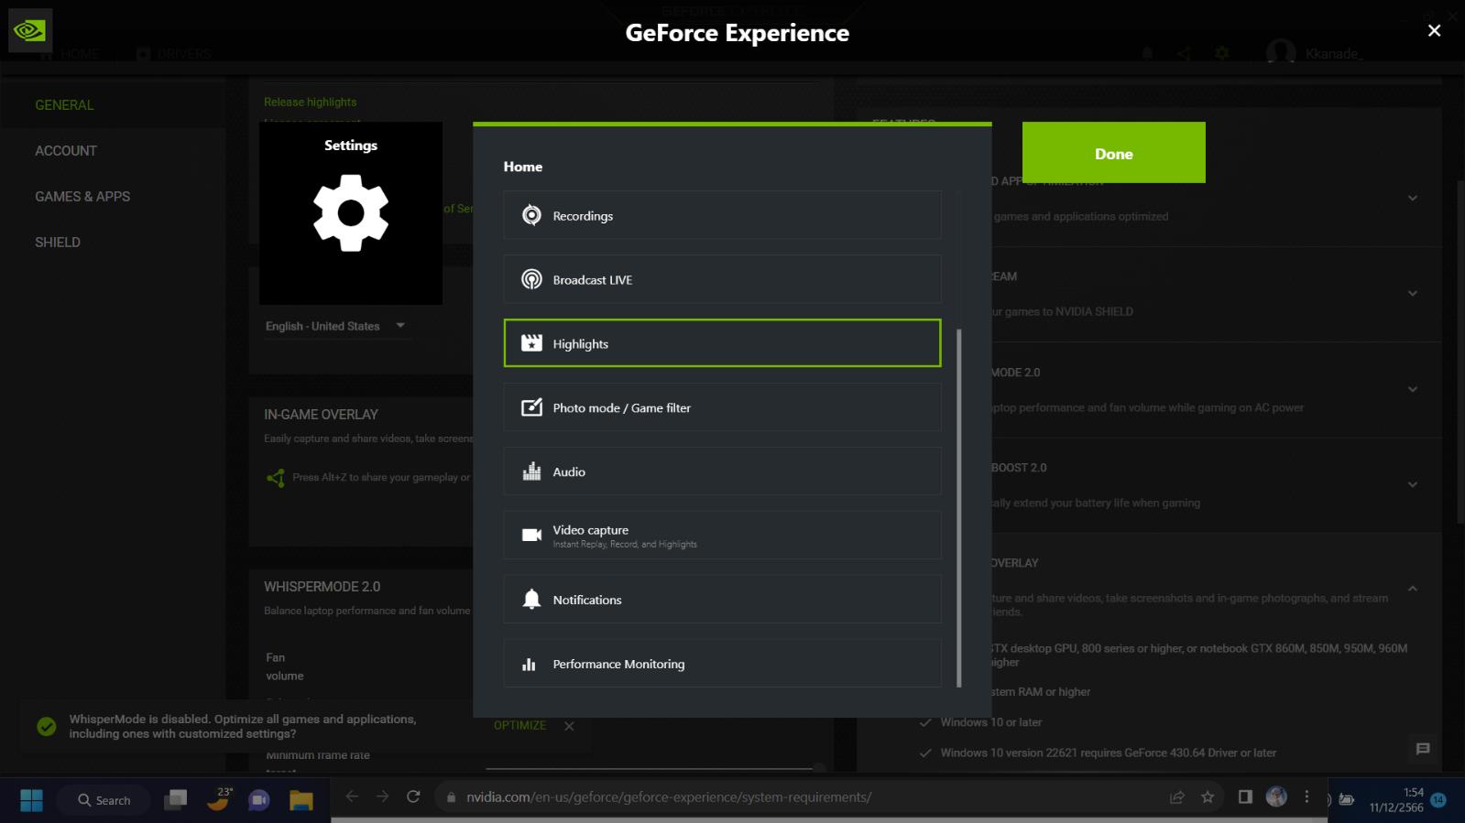Open the Task View taskbar icon
The height and width of the screenshot is (823, 1465).
click(x=175, y=800)
